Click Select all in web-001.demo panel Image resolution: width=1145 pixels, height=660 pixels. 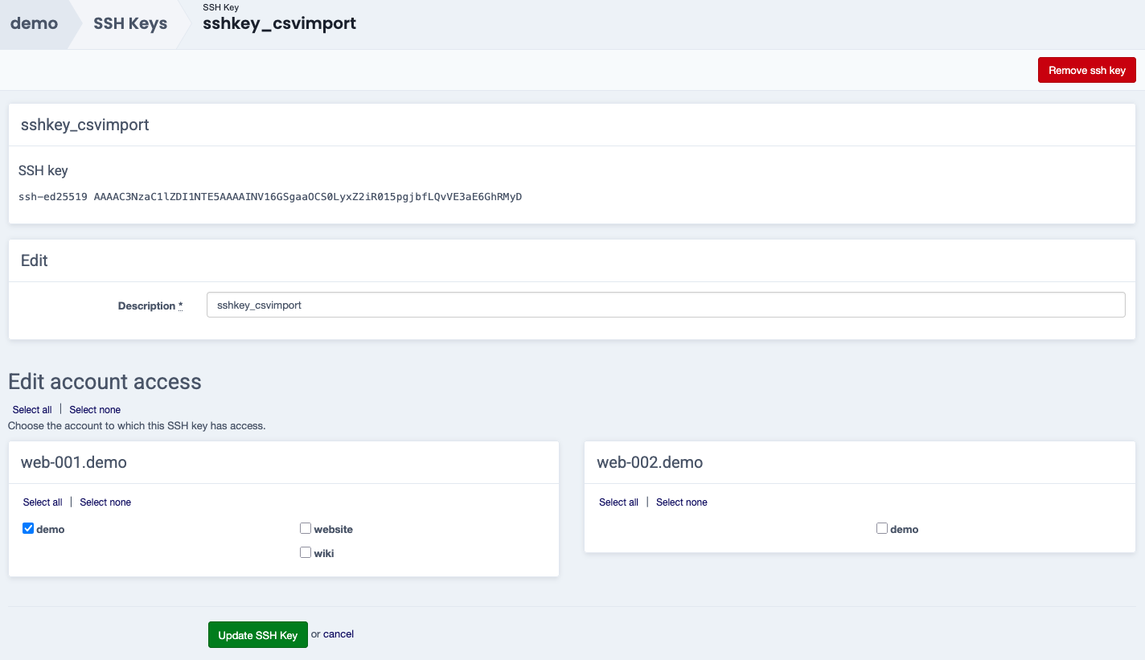43,502
